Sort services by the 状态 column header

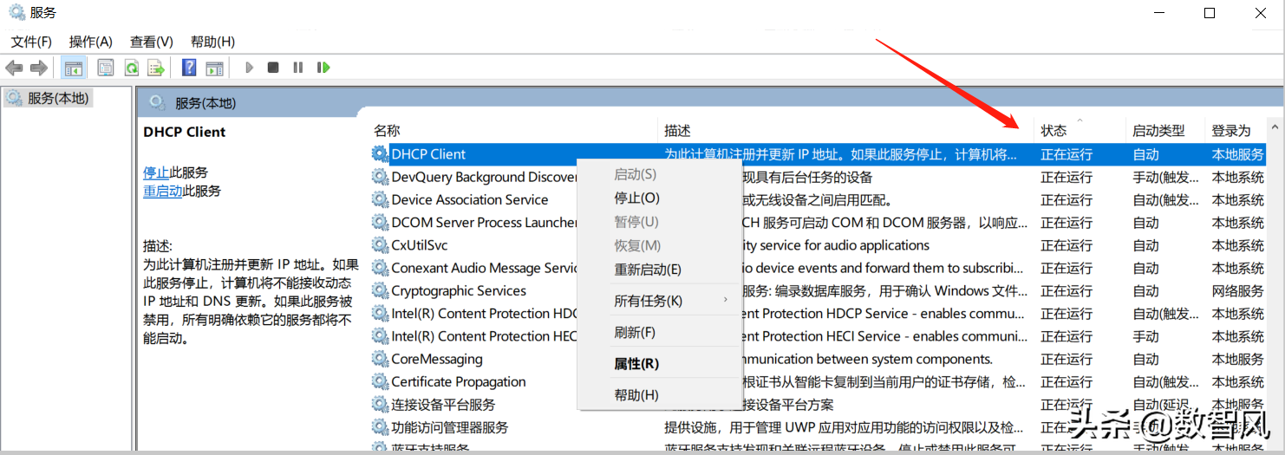(1053, 131)
